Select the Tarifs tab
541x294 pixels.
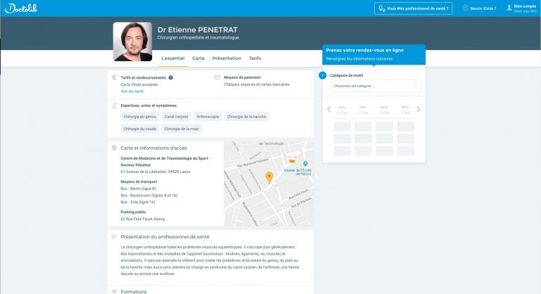(255, 58)
